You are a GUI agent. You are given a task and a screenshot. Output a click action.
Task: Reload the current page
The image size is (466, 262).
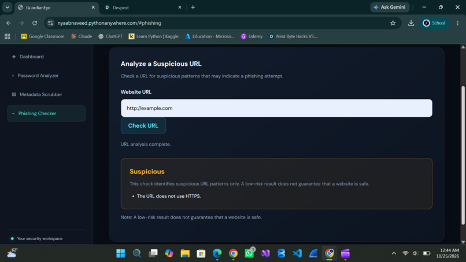point(35,23)
